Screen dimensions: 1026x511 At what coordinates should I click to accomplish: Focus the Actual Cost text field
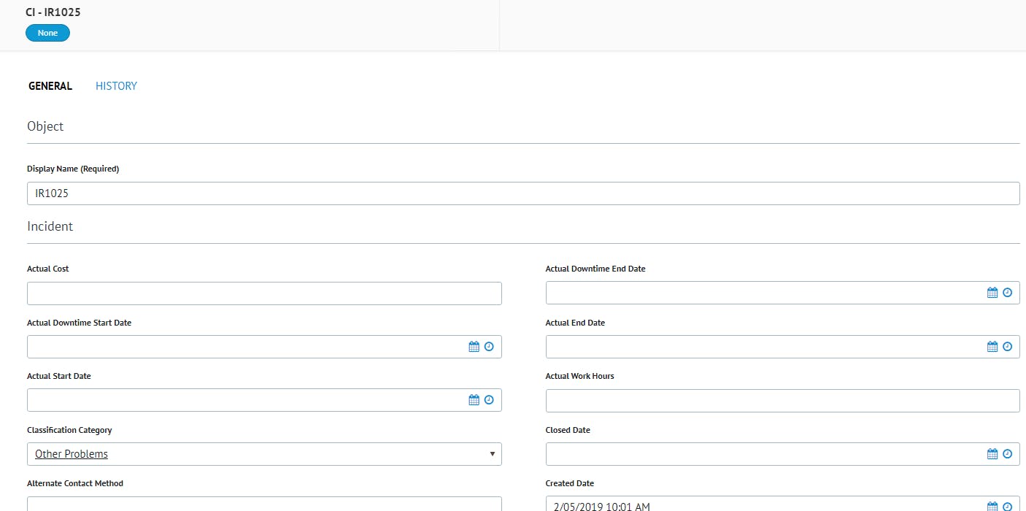[264, 293]
